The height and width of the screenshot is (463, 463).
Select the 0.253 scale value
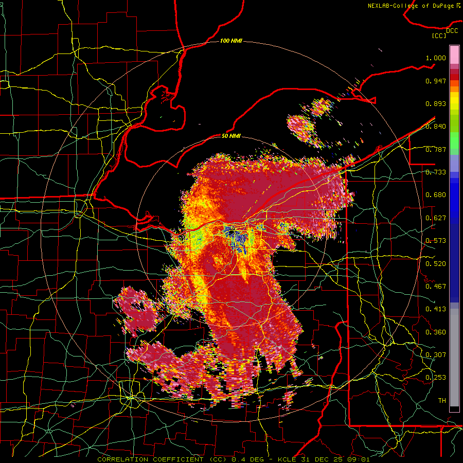(436, 378)
